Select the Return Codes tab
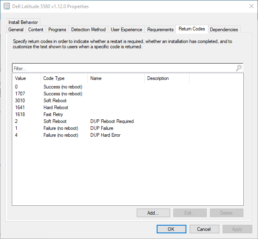The image size is (258, 239). [192, 29]
